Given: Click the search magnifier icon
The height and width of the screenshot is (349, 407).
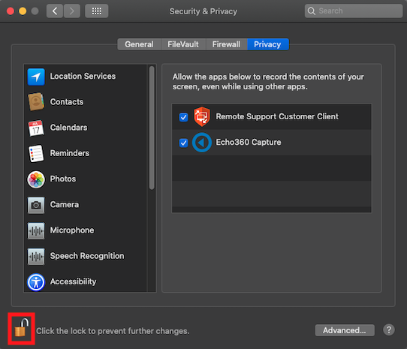Looking at the screenshot, I should [x=311, y=11].
